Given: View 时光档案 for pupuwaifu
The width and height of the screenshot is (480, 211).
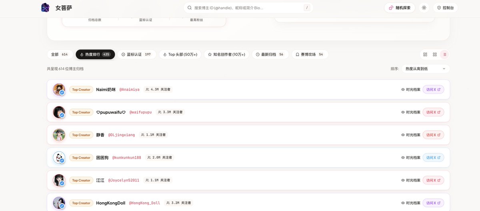Looking at the screenshot, I should [x=411, y=112].
